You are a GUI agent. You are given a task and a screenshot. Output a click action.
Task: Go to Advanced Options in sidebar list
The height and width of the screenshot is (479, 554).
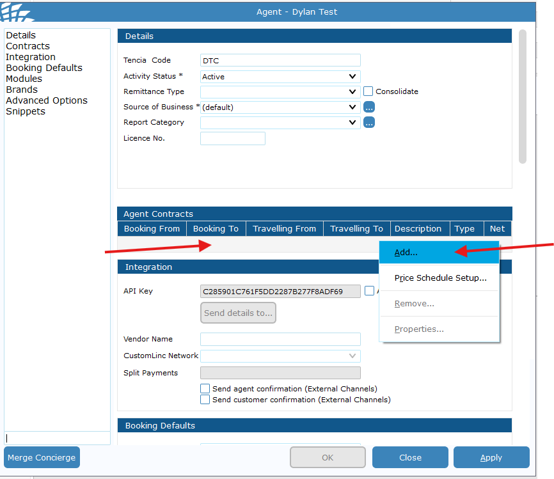coord(47,100)
